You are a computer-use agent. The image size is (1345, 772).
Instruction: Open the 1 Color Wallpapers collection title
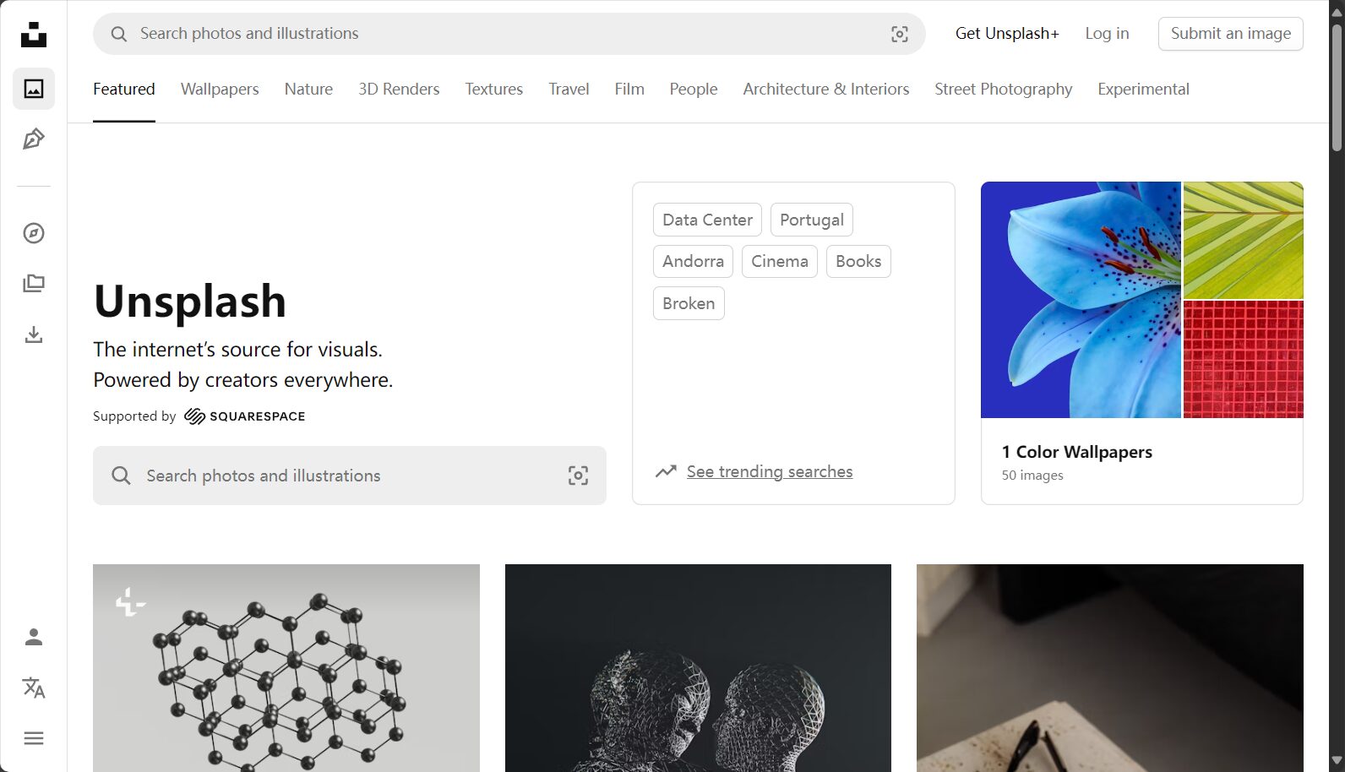(x=1077, y=452)
